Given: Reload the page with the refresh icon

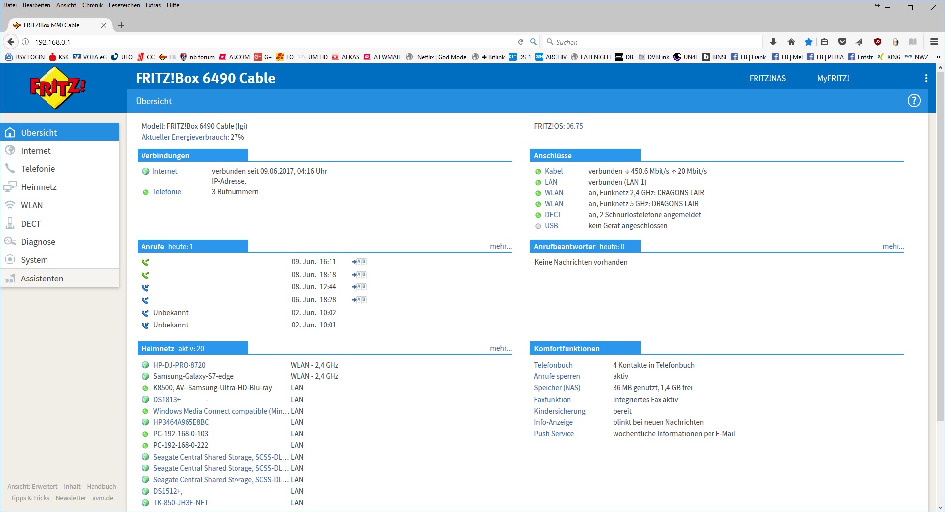Looking at the screenshot, I should (520, 42).
